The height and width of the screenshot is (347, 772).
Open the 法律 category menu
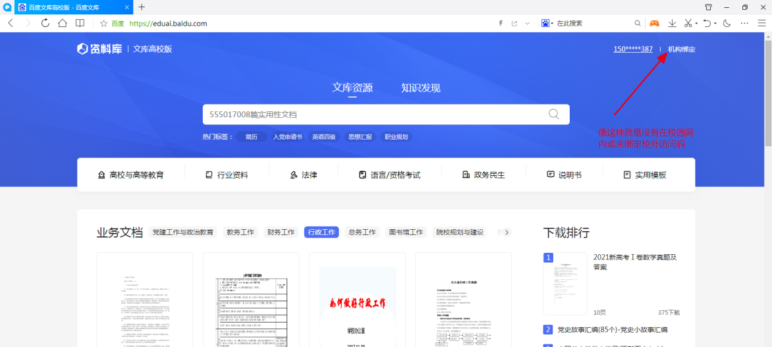click(304, 175)
